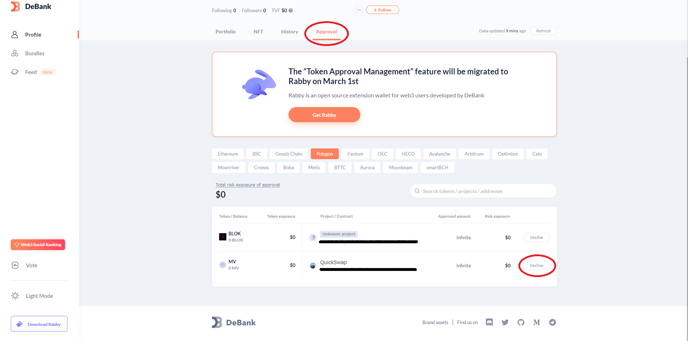Screen dimensions: 688x341
Task: Open Web3 Social Ranking
Action: (x=38, y=245)
